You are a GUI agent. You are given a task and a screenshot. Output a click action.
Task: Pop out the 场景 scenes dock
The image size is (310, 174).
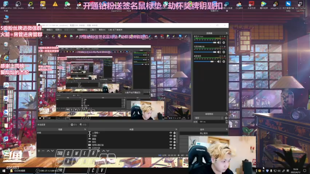tap(85, 130)
